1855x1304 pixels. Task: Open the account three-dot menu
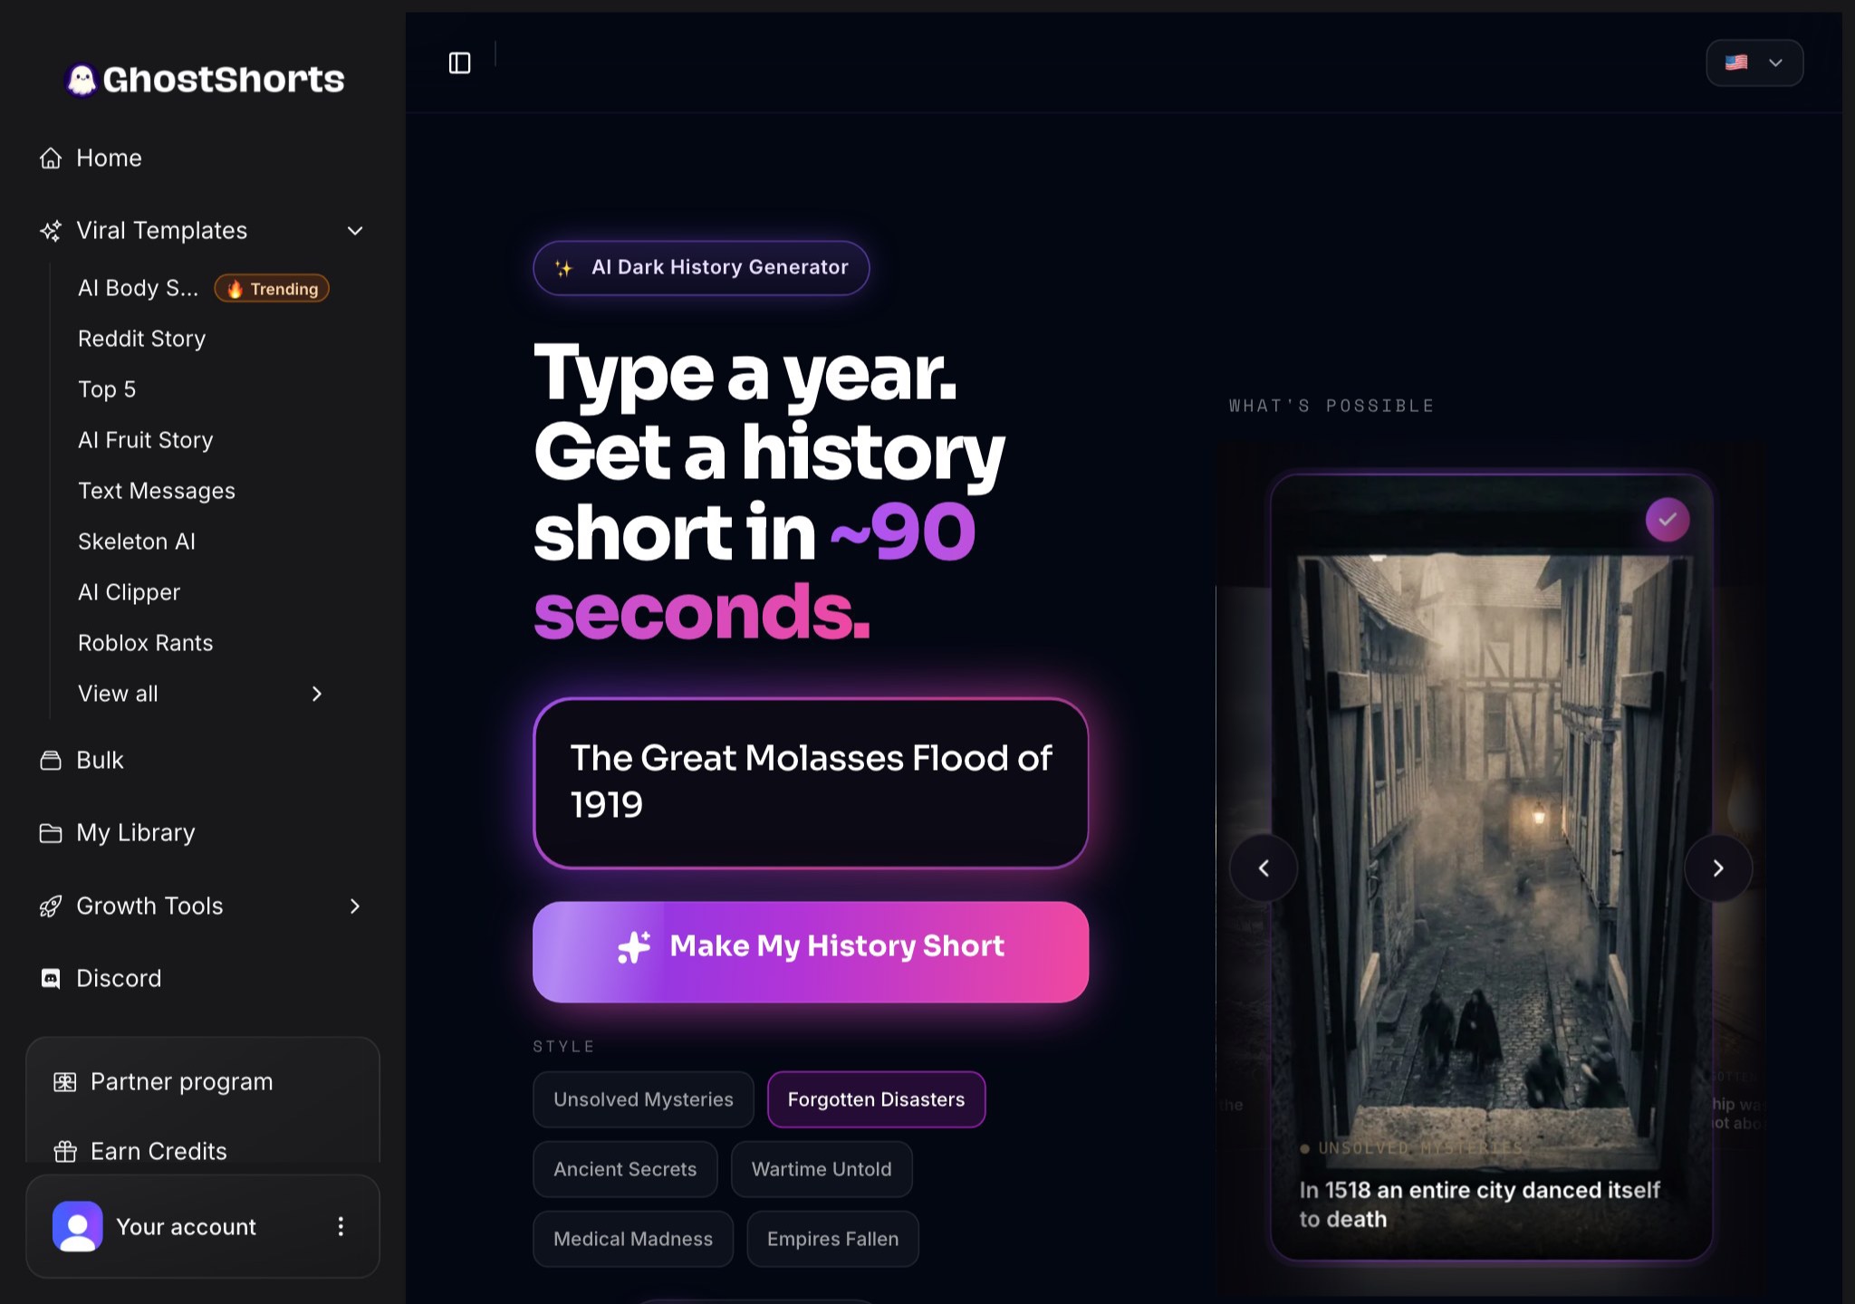pyautogui.click(x=341, y=1226)
